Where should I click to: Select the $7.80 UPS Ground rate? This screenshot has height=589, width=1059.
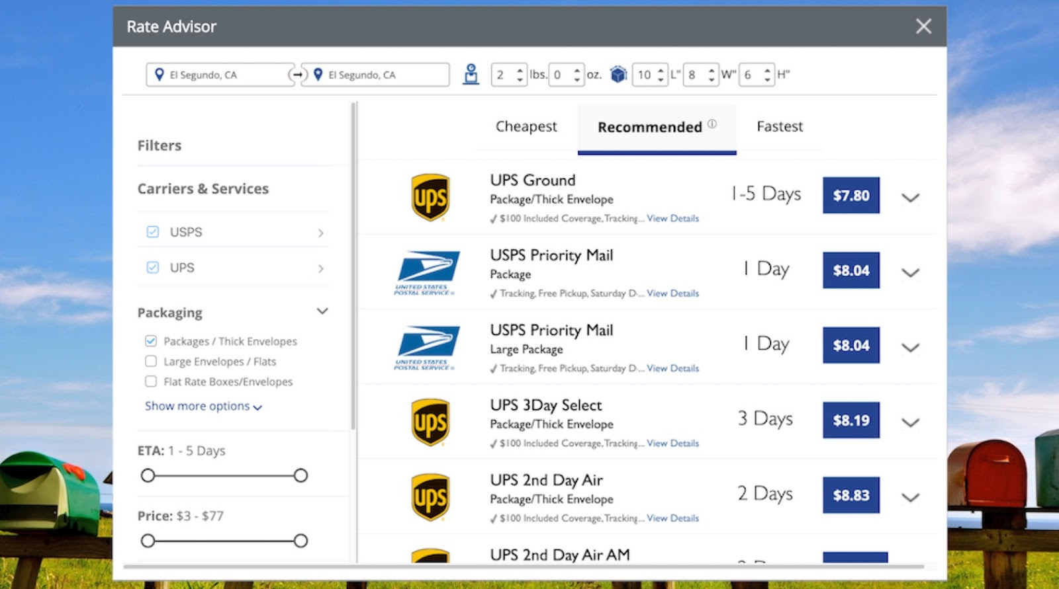(851, 196)
